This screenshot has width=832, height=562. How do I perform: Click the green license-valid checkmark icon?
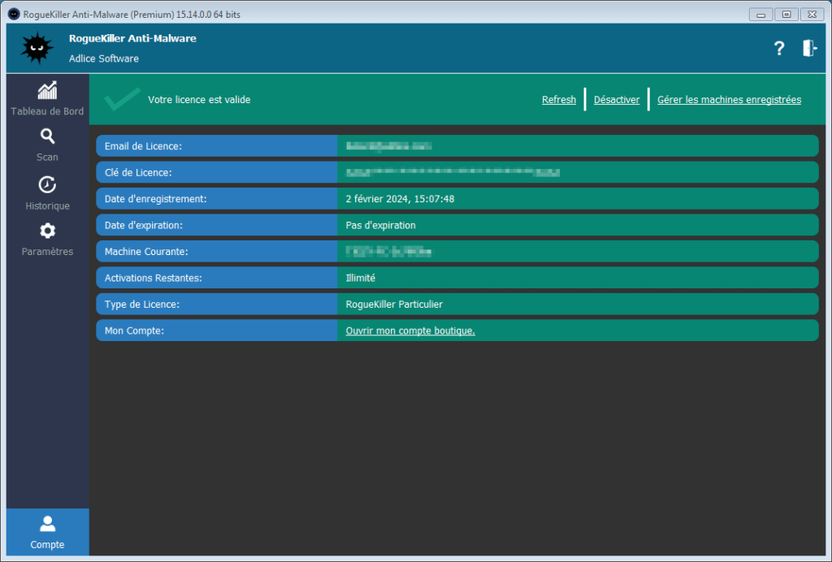122,99
